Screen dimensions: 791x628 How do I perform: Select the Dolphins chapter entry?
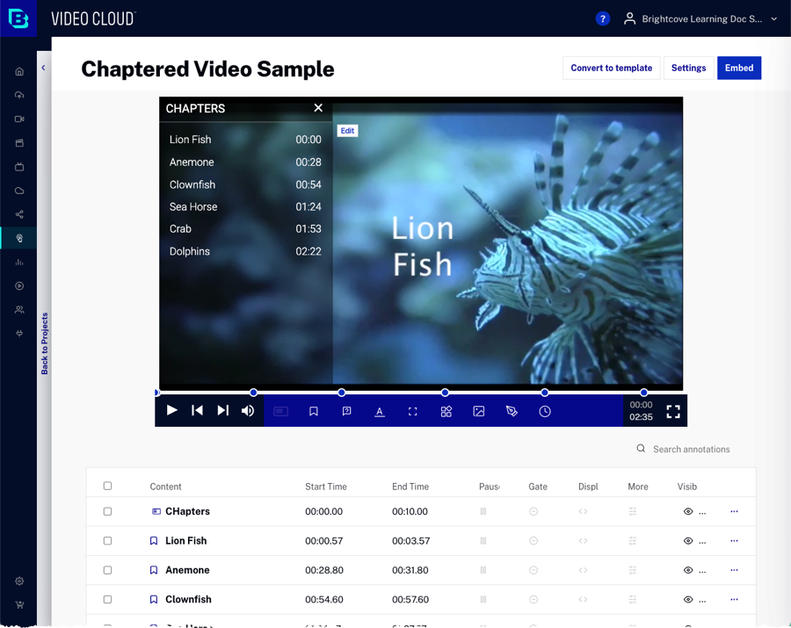pyautogui.click(x=190, y=251)
